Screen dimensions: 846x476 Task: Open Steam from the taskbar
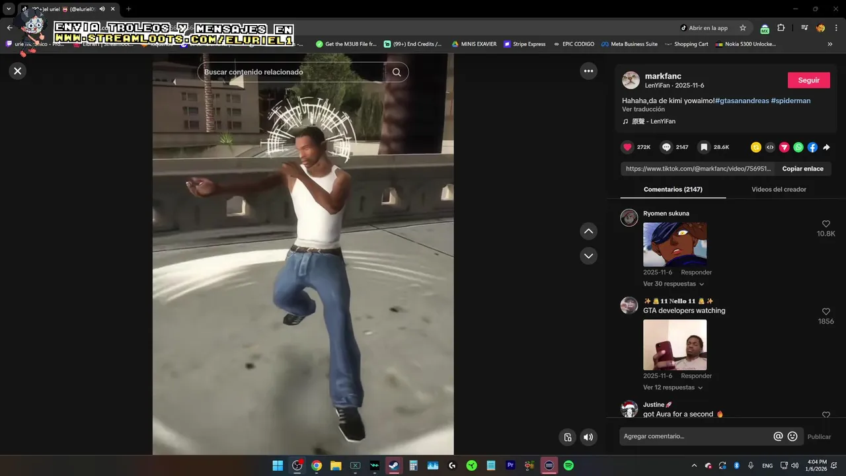394,465
